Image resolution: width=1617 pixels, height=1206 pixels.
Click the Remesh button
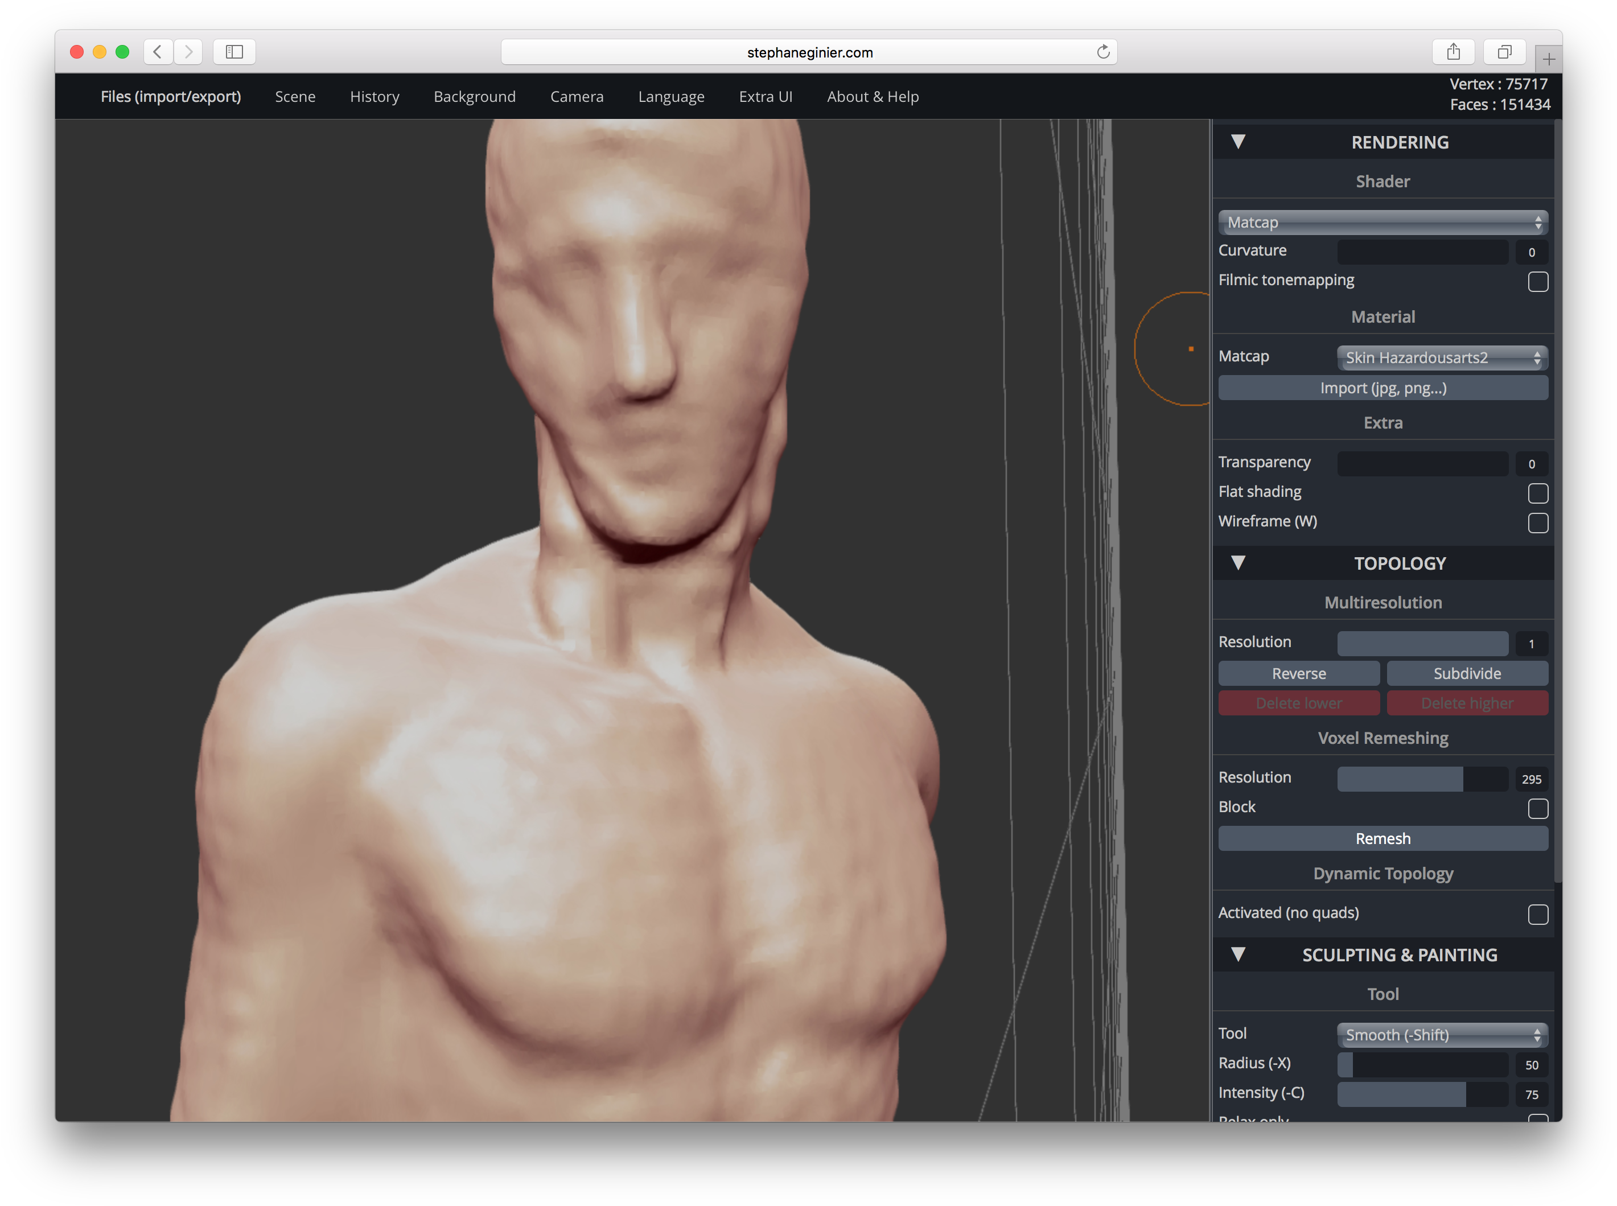pos(1382,838)
